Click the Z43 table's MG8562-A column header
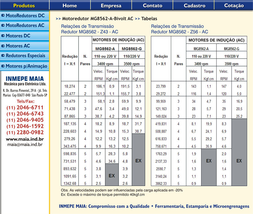The width and height of the screenshot is (253, 214). click(x=105, y=49)
